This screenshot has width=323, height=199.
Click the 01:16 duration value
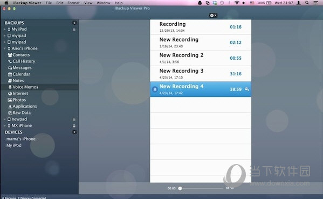click(x=236, y=27)
